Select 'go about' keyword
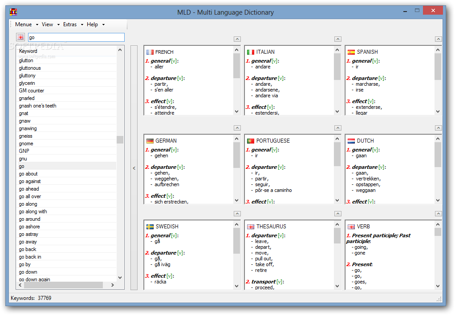 pos(67,174)
